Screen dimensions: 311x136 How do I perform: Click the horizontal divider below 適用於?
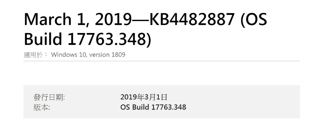(162, 61)
